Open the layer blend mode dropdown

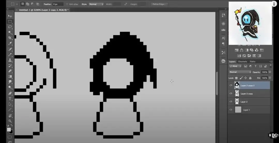[x=240, y=72]
